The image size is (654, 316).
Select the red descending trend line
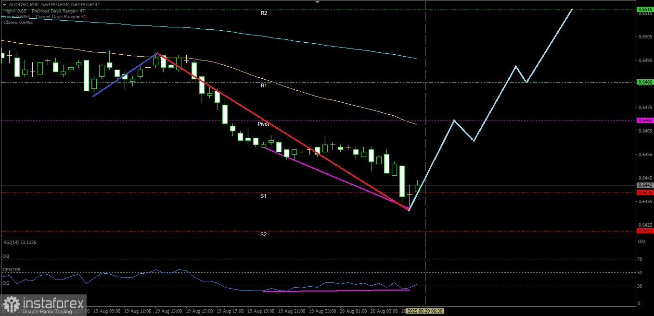(x=283, y=132)
